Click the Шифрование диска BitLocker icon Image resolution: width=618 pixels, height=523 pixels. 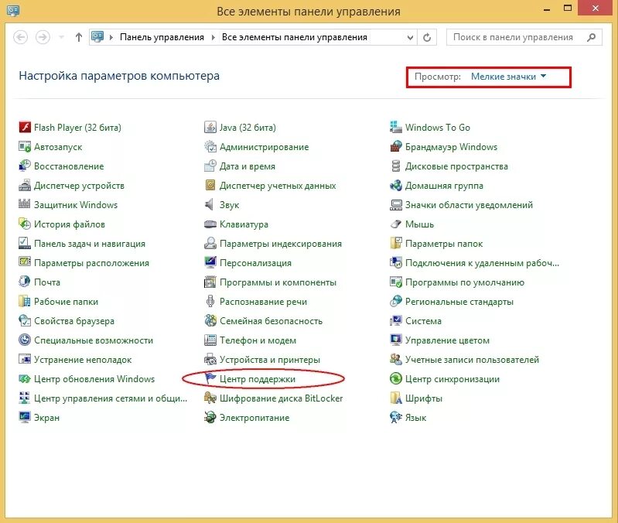coord(210,398)
